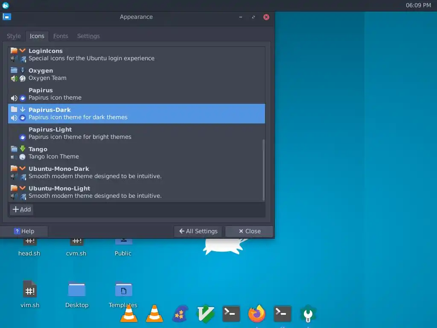The image size is (437, 328).
Task: Click the Papirus row speaker preview icon
Action: click(14, 98)
